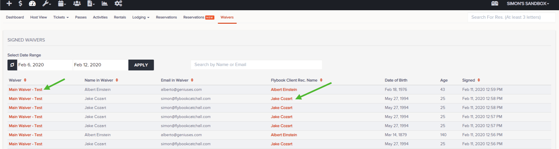Open the area chart analytics icon
The image size is (559, 149).
(x=104, y=4)
